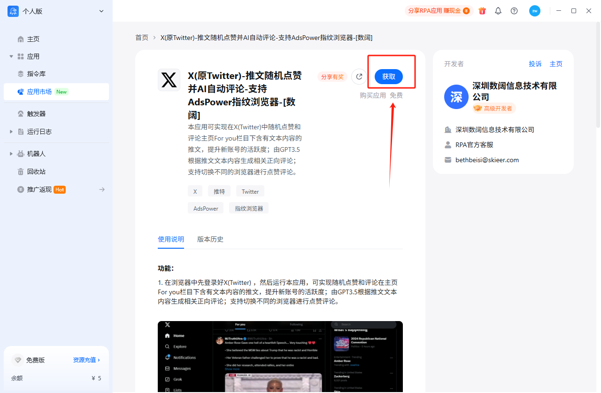Click the 分享有奖 badge
601x393 pixels.
tap(332, 77)
